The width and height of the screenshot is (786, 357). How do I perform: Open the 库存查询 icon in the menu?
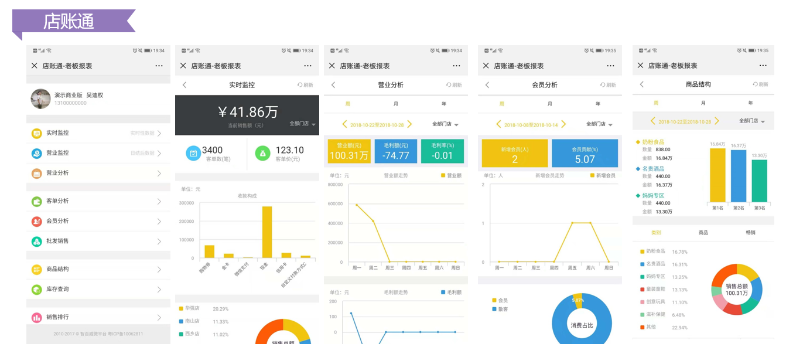[x=36, y=289]
